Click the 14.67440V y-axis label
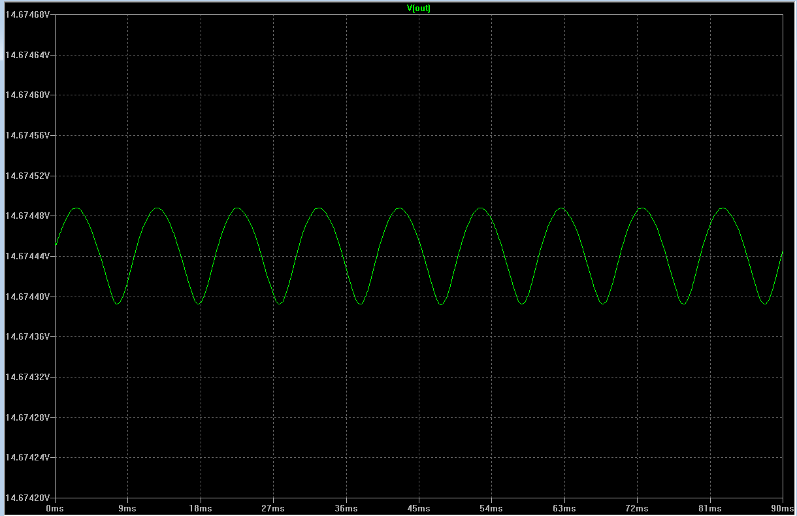The image size is (797, 516). (x=27, y=297)
